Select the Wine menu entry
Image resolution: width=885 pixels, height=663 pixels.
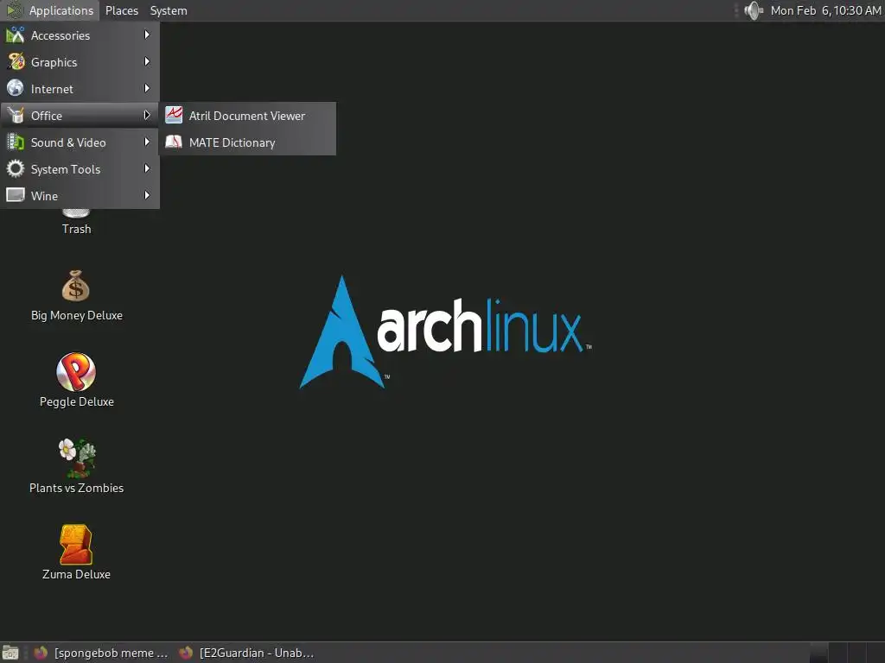(x=80, y=196)
